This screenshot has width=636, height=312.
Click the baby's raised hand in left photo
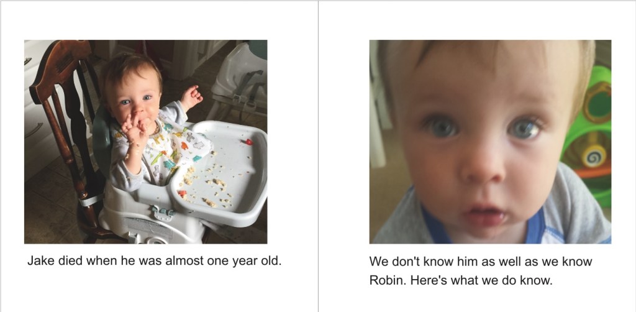click(191, 98)
